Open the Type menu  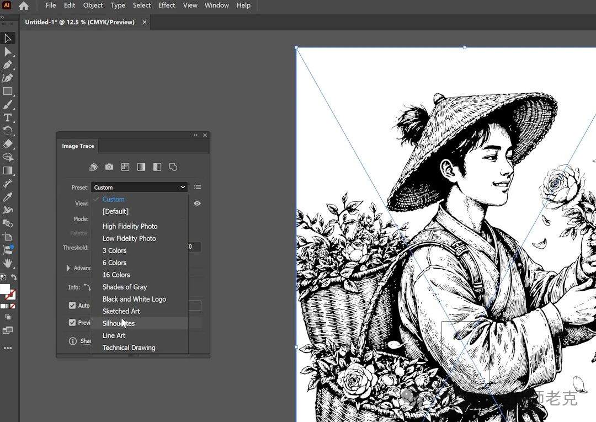point(118,6)
